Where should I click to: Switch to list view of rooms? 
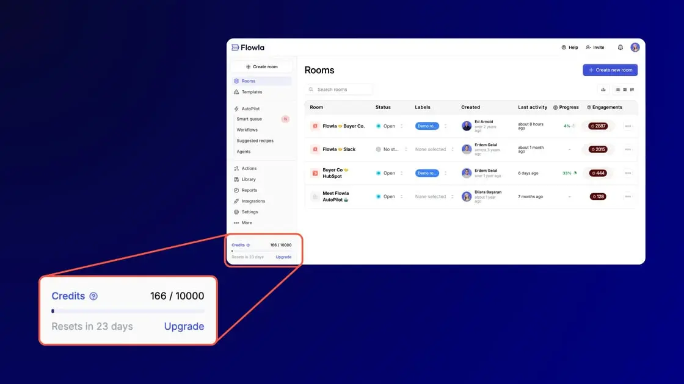click(x=618, y=90)
